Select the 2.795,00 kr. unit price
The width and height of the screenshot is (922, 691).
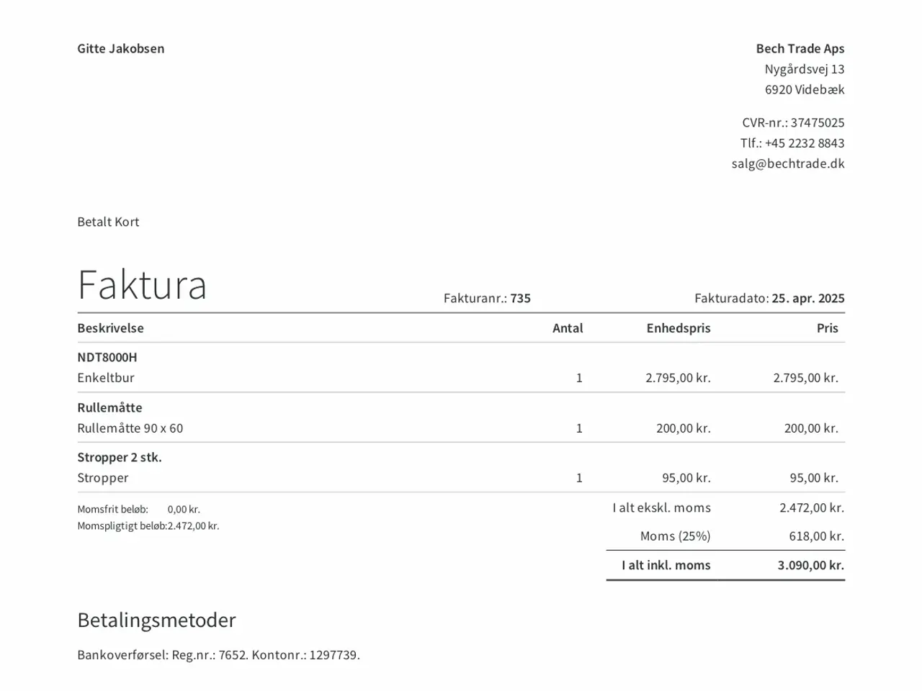[x=678, y=378]
